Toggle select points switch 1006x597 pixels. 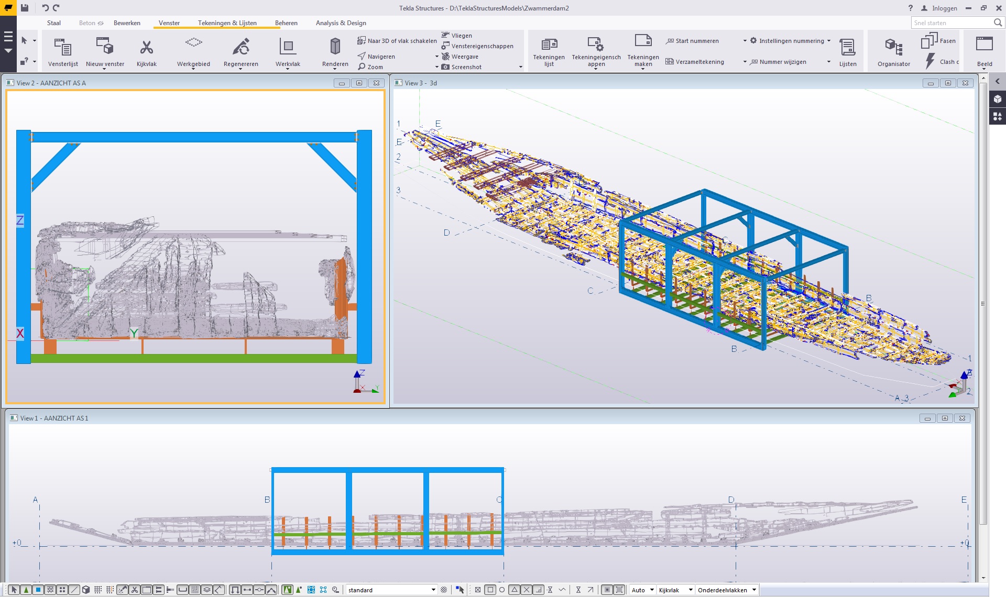pyautogui.click(x=62, y=590)
